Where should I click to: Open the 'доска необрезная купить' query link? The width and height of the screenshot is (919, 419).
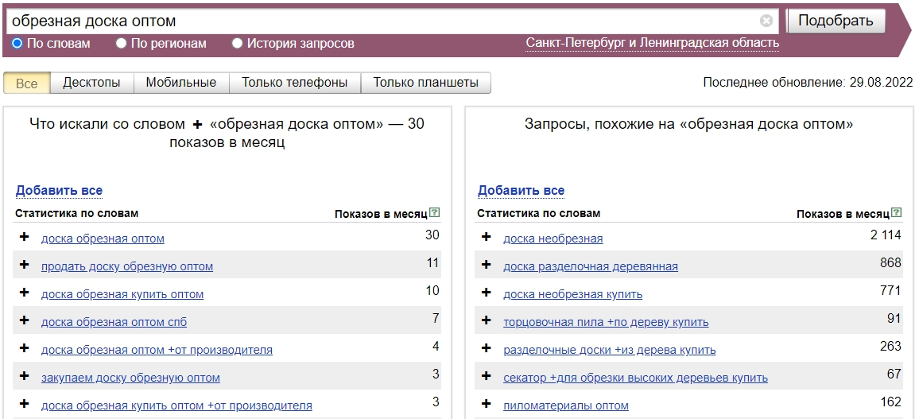[x=572, y=294]
